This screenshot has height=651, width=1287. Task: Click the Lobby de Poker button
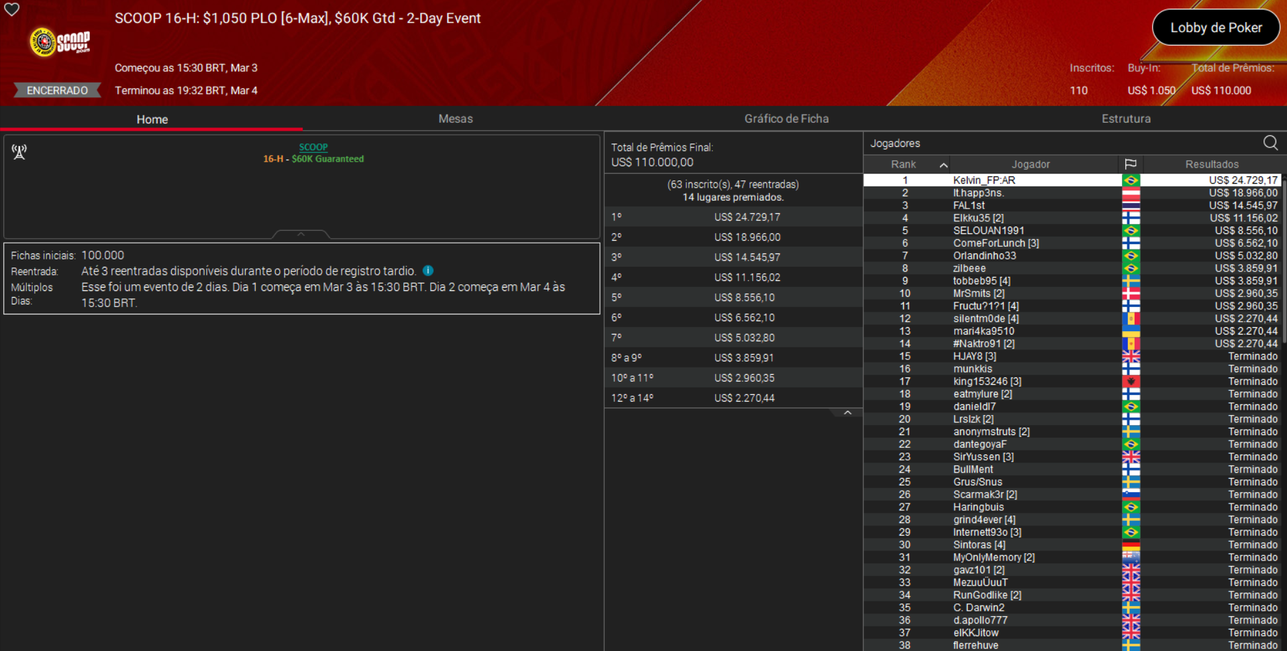click(1215, 27)
